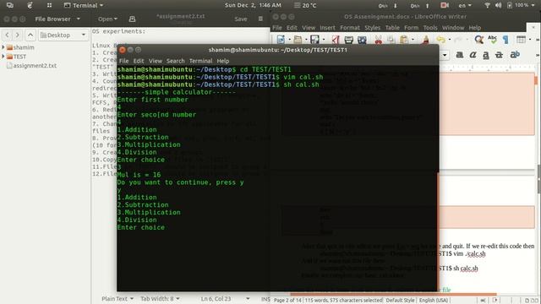The width and height of the screenshot is (541, 304).
Task: Click the screen recorder icon in top panel
Action: click(x=445, y=5)
